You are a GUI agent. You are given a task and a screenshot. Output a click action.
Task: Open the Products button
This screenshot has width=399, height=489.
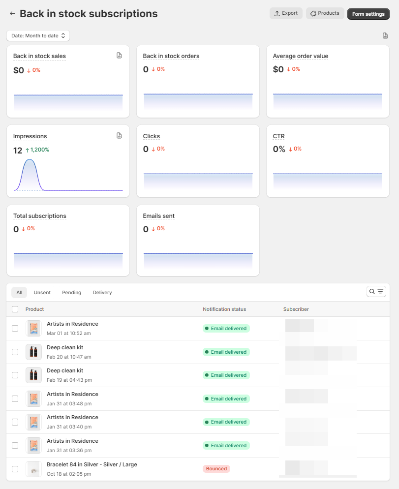click(x=325, y=13)
